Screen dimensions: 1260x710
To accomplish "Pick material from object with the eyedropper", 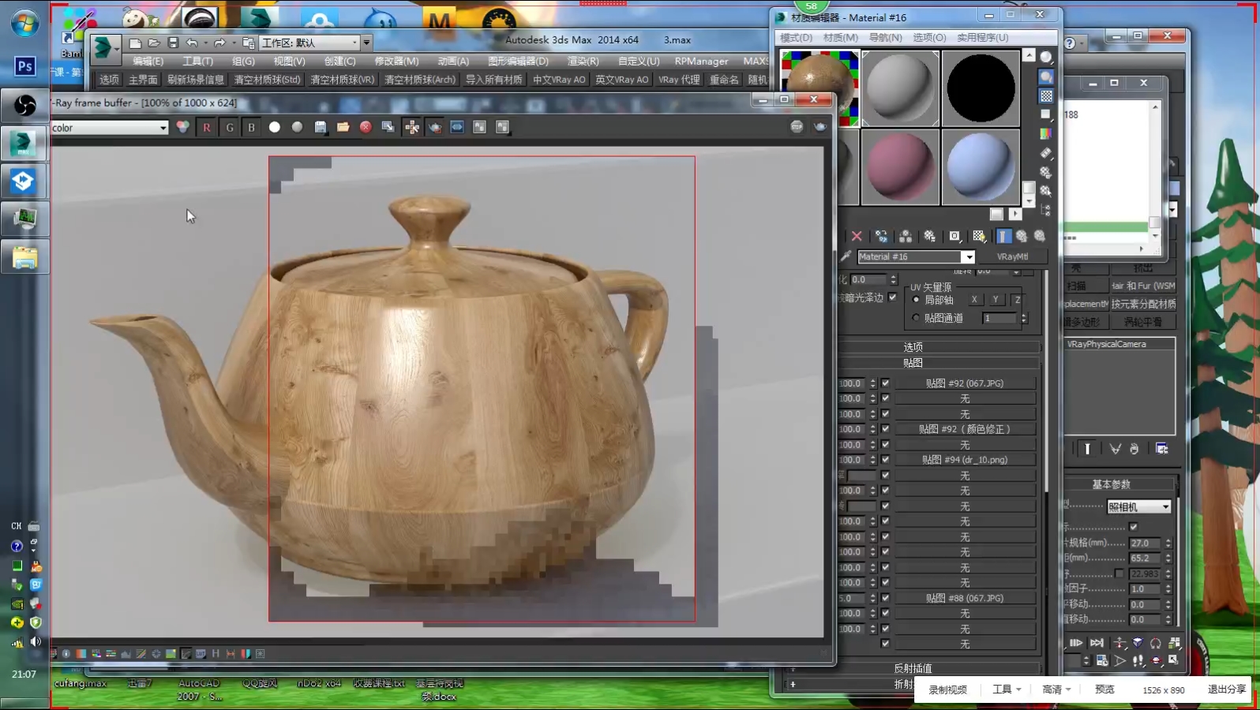I will click(846, 256).
